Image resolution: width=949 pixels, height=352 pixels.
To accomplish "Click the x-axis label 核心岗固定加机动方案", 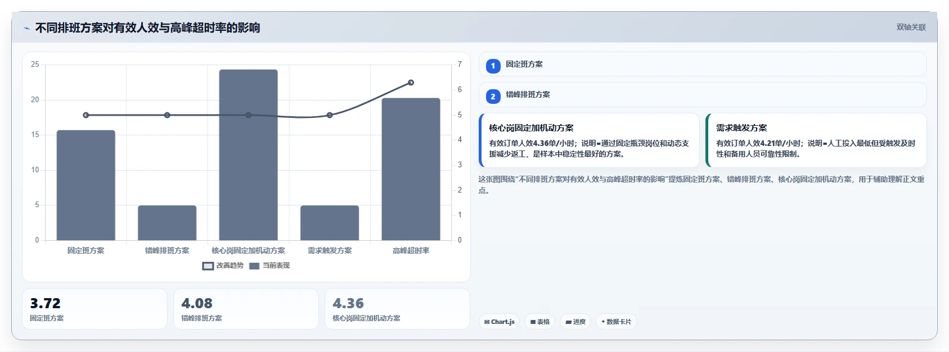I will click(x=248, y=250).
